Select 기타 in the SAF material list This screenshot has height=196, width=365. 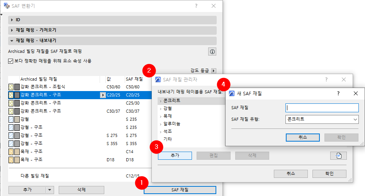point(168,139)
